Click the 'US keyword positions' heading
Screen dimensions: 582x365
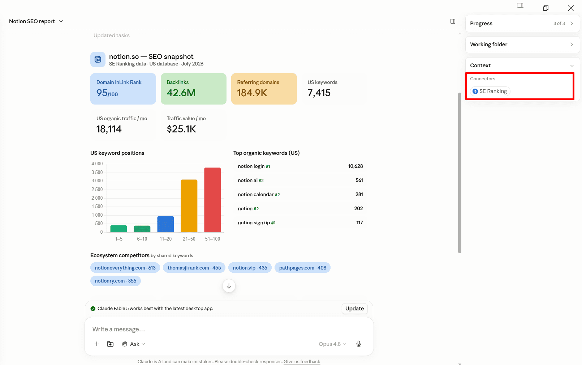(117, 153)
